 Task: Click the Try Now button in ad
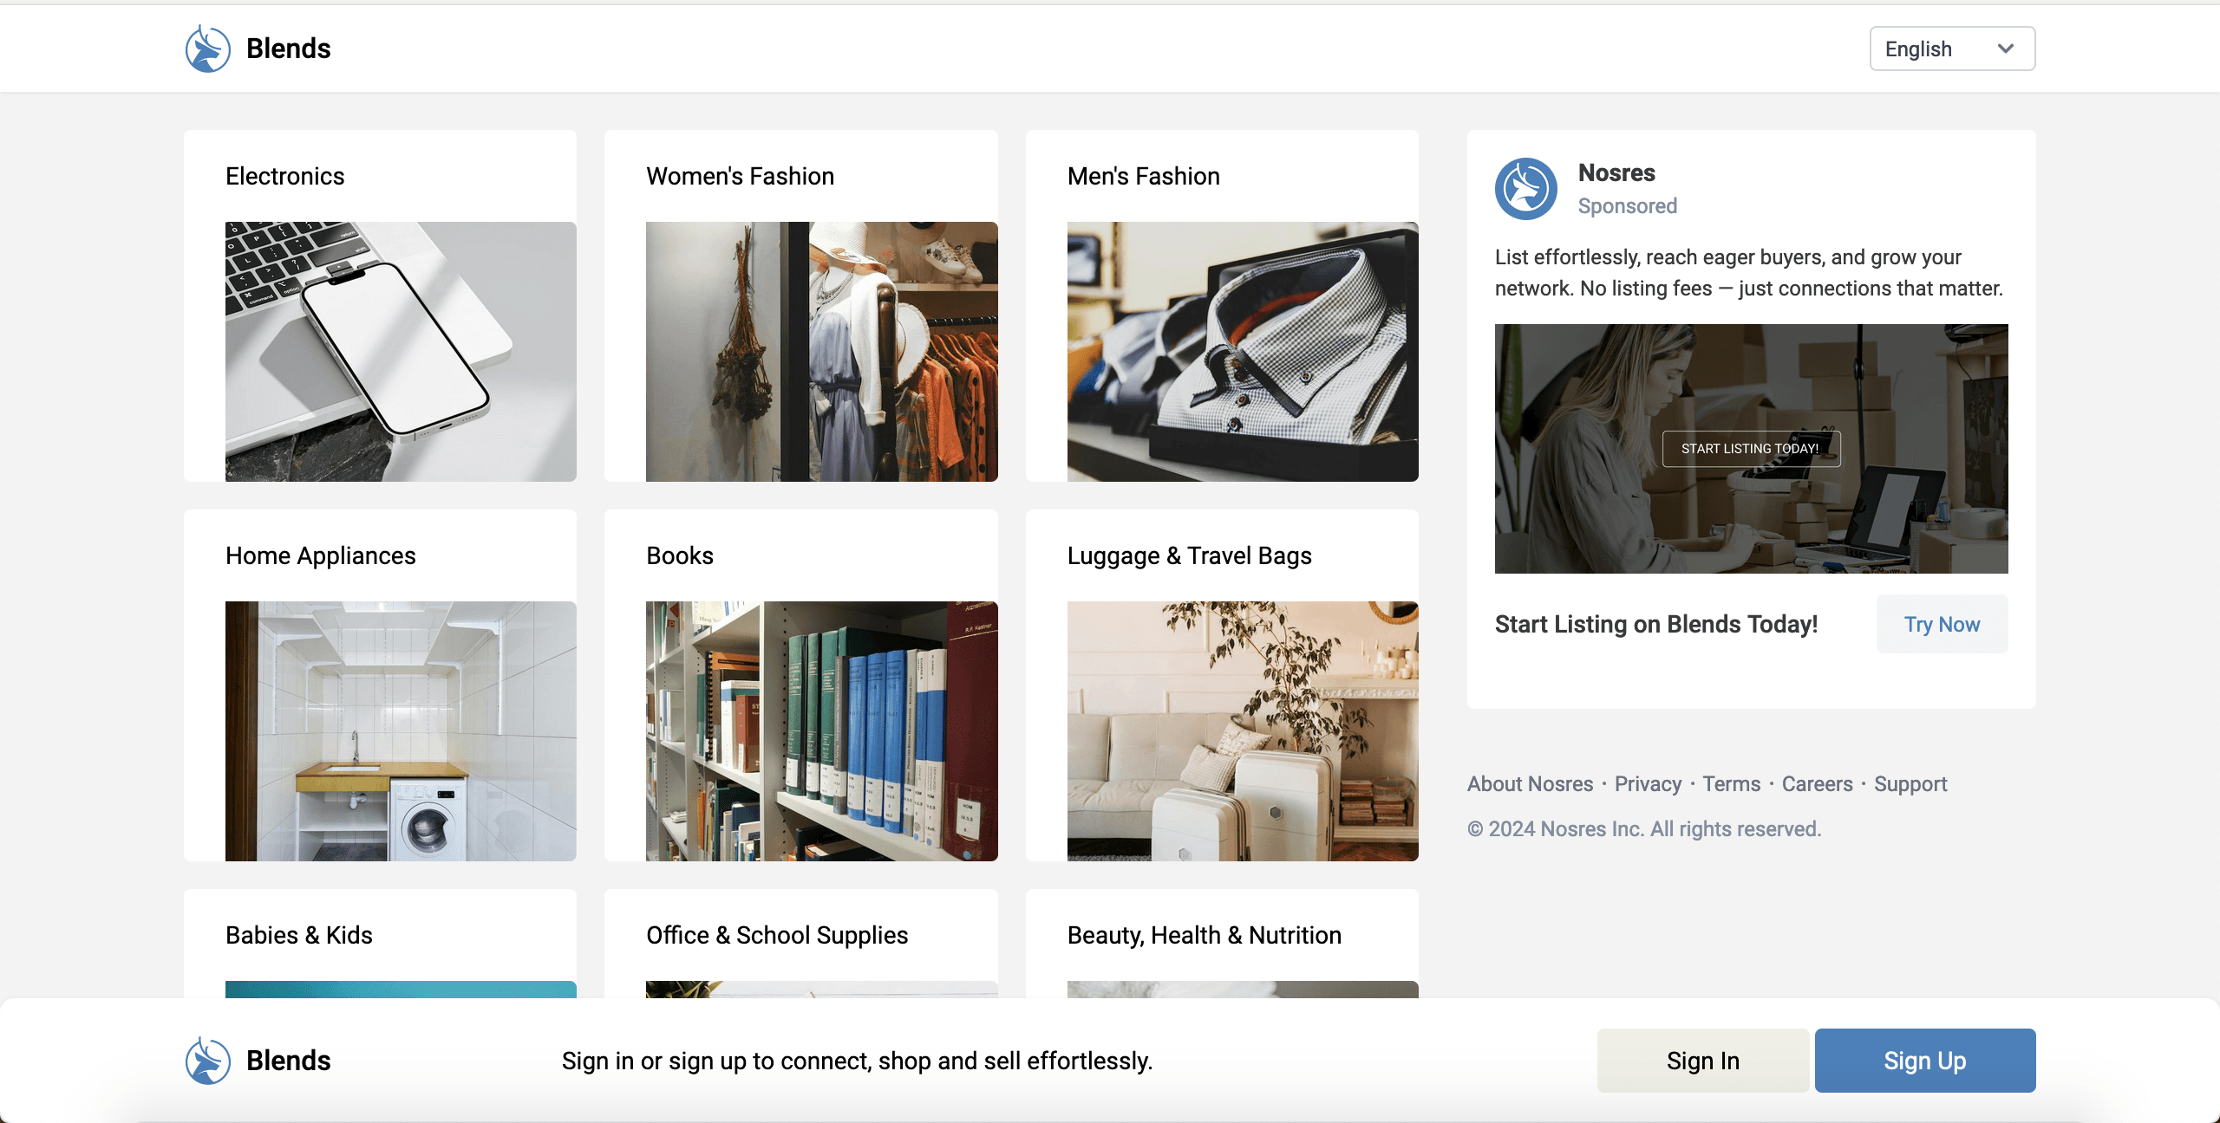tap(1942, 623)
